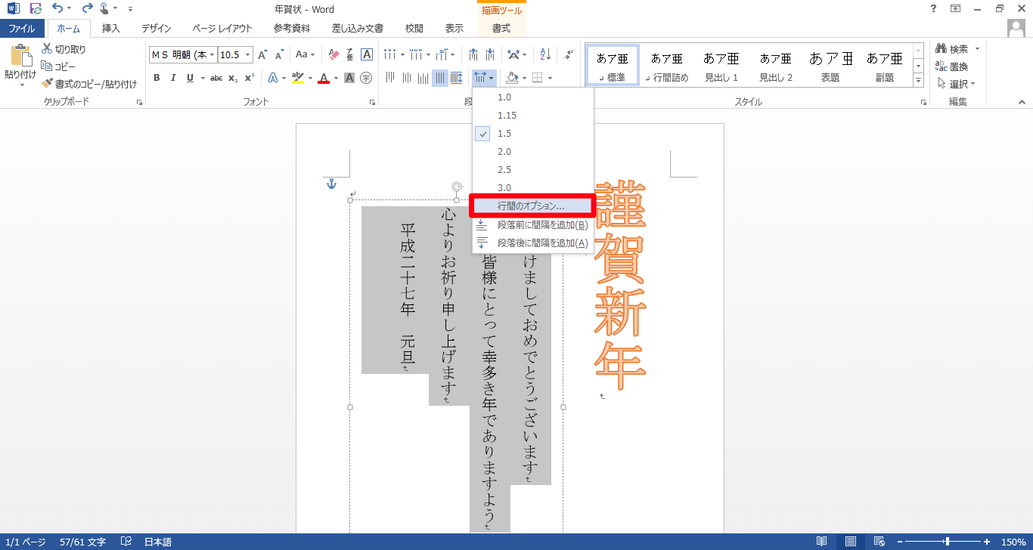The image size is (1033, 550).
Task: Click the sort icon in ribbon
Action: [544, 54]
